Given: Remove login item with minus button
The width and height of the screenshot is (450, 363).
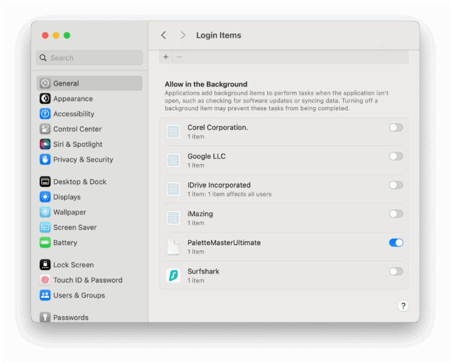Looking at the screenshot, I should (x=179, y=57).
